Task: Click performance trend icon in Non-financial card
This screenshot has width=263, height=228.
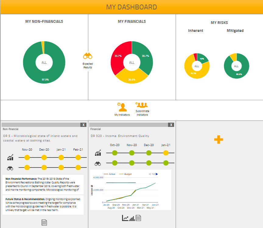Action: 10,157
